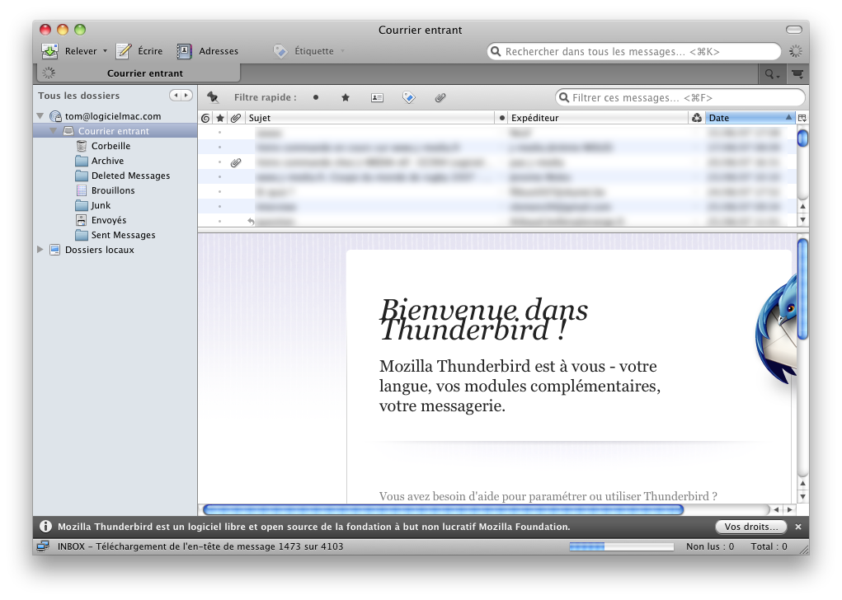
Task: Click the 'Total : 0' status text
Action: point(769,546)
